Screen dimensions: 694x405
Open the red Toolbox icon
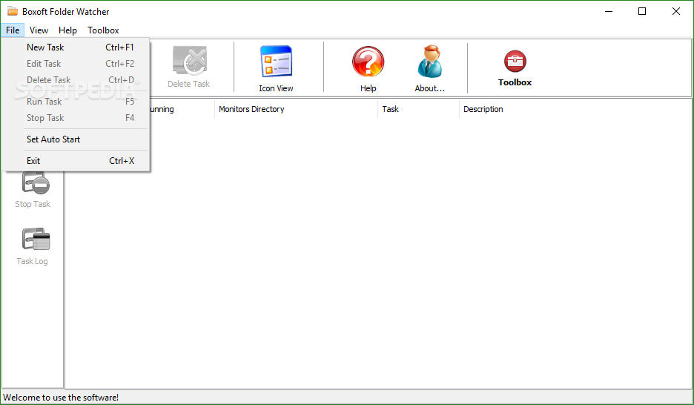[515, 67]
